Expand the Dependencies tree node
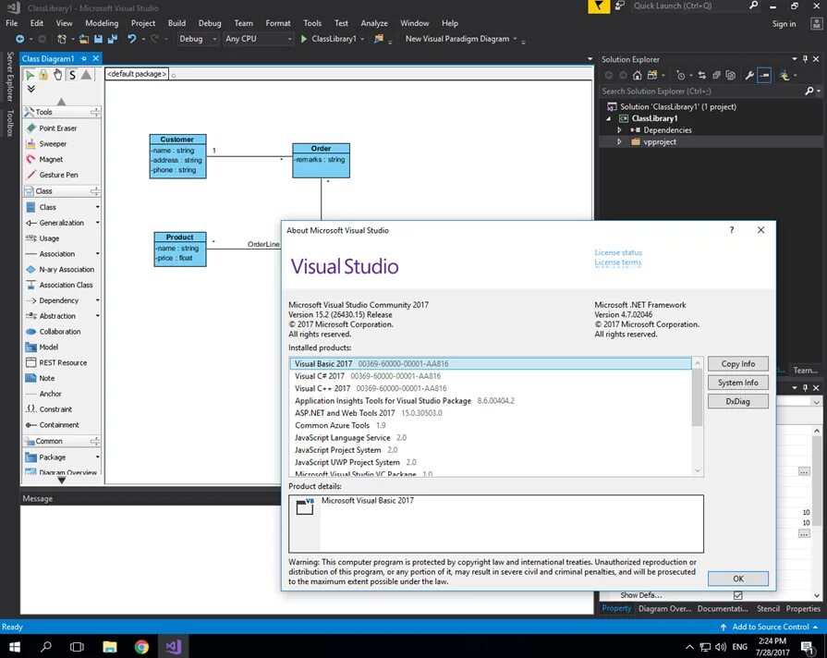Image resolution: width=827 pixels, height=658 pixels. click(619, 129)
